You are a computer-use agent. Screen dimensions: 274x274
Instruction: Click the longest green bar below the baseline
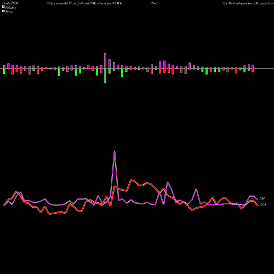point(105,76)
